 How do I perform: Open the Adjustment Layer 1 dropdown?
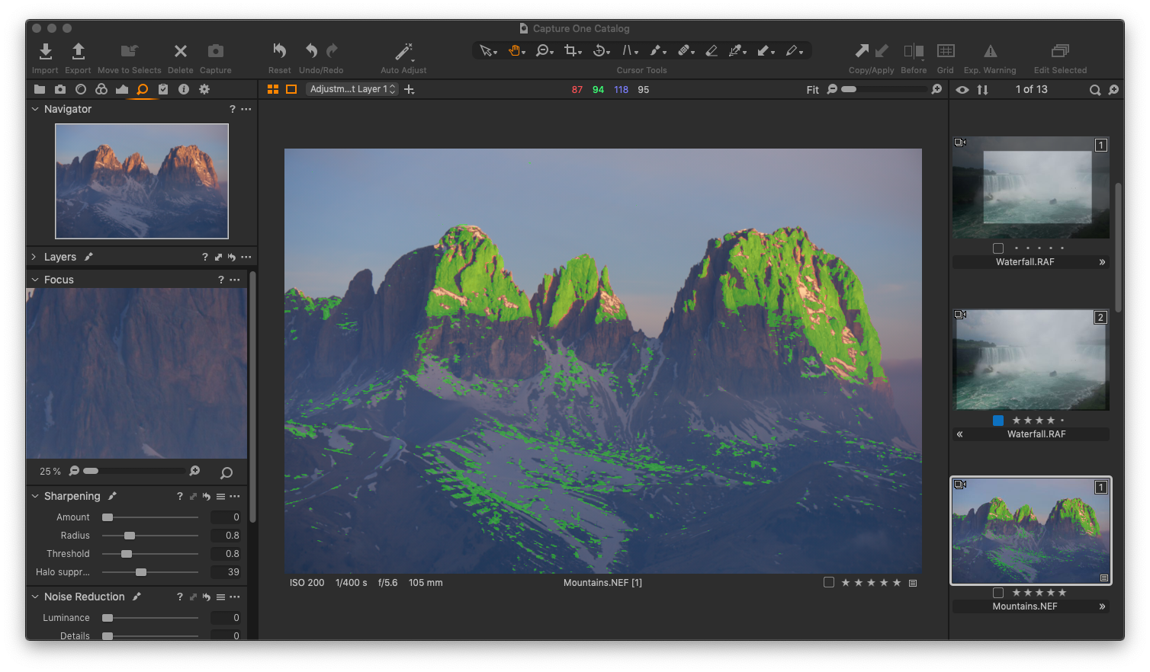pos(352,89)
